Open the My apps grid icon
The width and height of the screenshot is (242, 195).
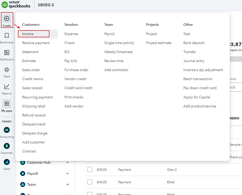pyautogui.click(x=7, y=104)
